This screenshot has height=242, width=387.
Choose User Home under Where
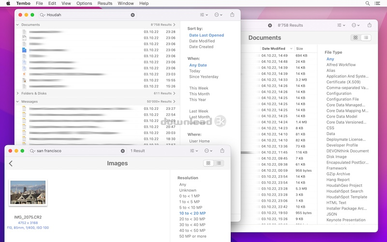199,141
